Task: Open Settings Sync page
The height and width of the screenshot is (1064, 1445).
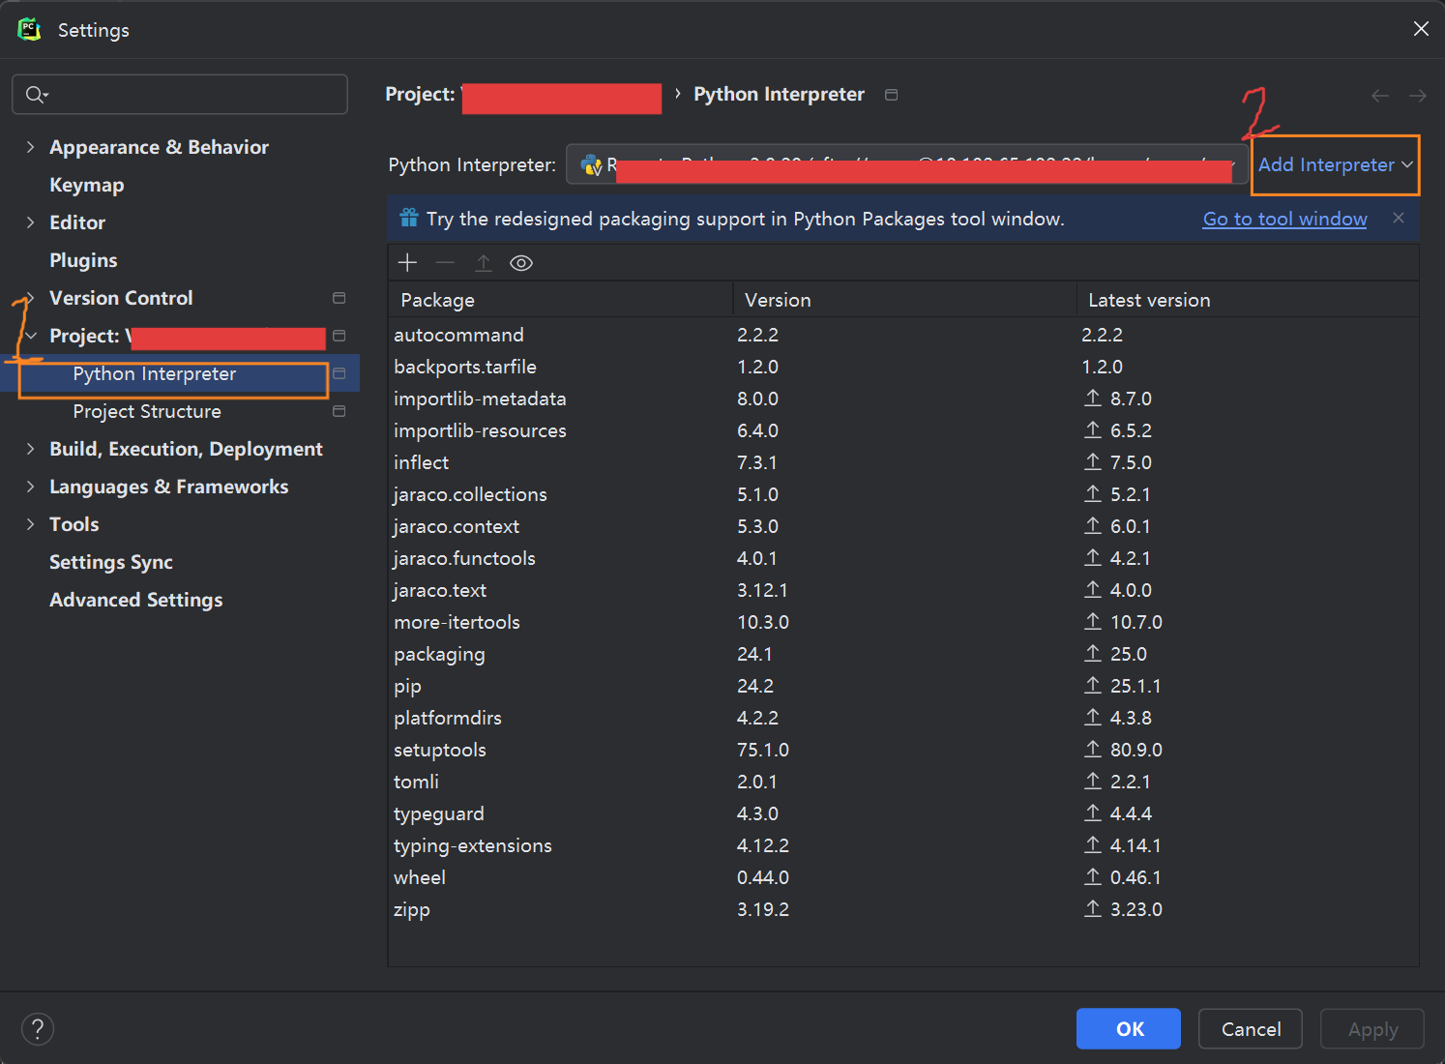Action: pyautogui.click(x=111, y=562)
